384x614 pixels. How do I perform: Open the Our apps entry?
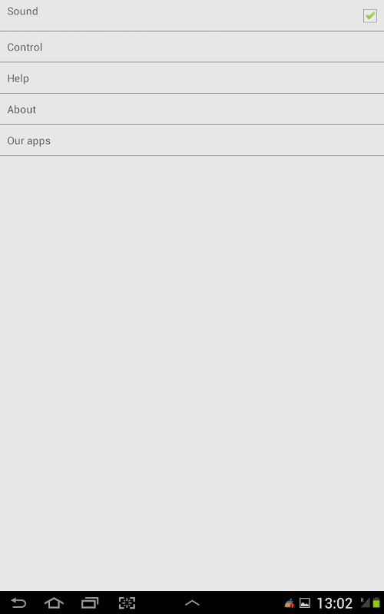(192, 140)
